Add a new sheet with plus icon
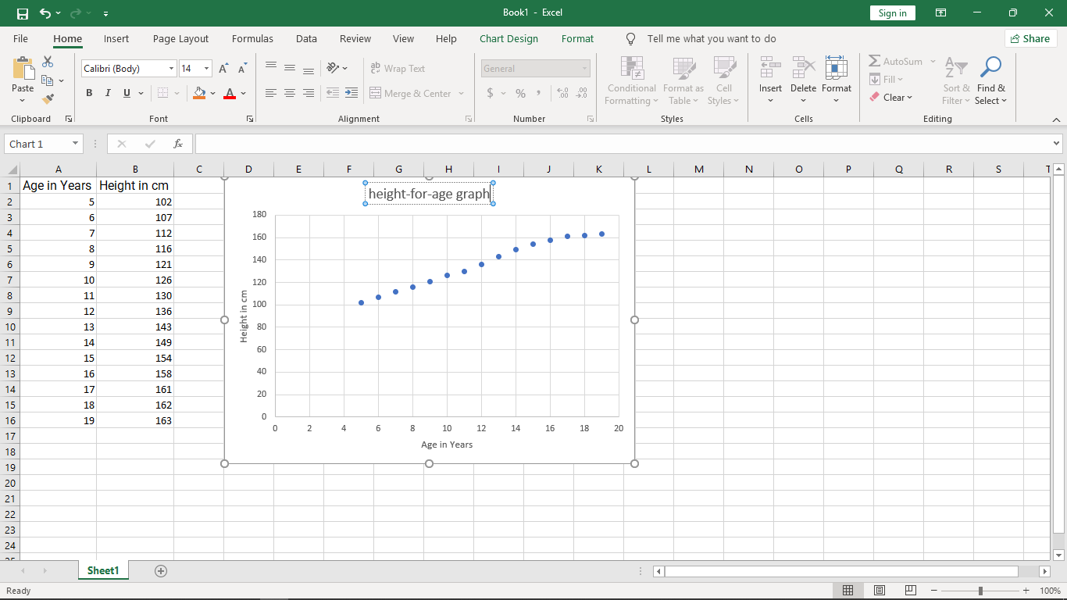1067x600 pixels. click(x=161, y=571)
